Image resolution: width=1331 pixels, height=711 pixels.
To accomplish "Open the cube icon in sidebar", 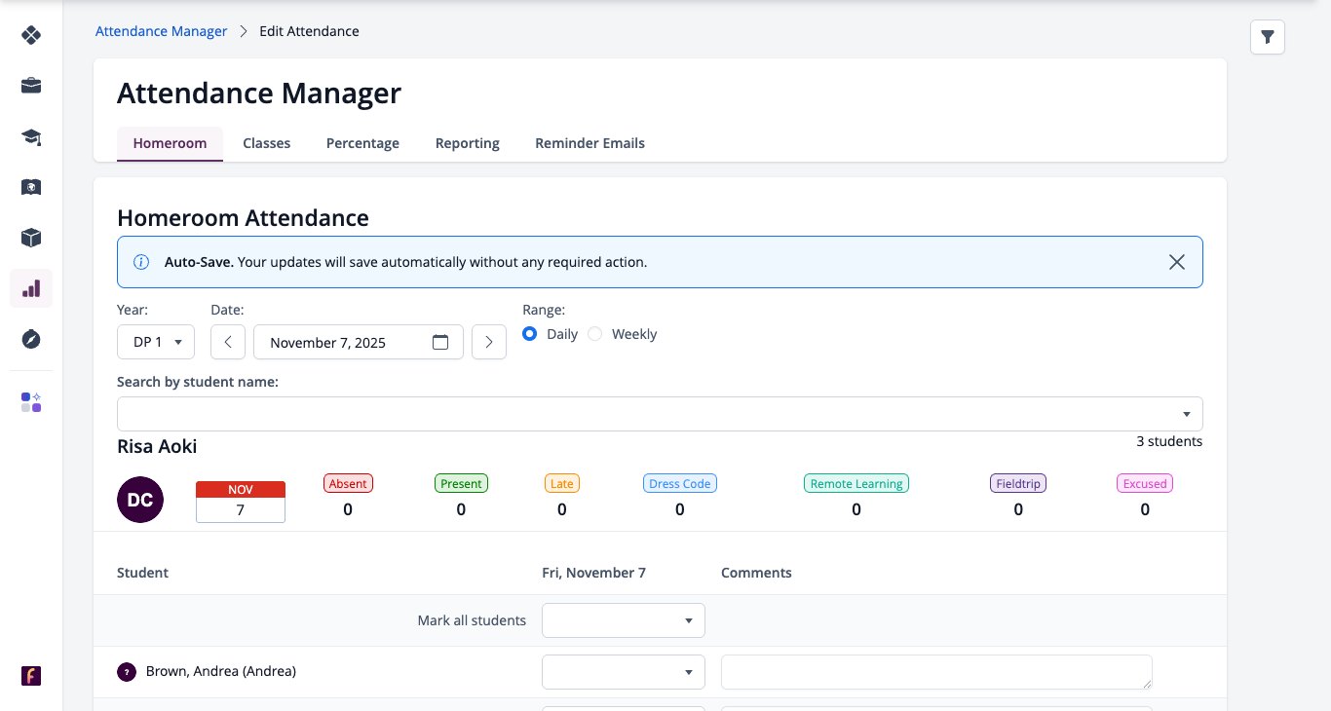I will click(31, 238).
